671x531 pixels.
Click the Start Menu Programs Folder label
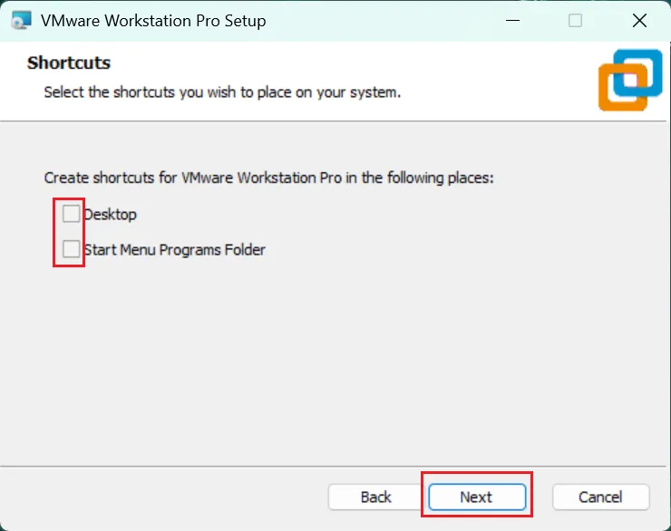tap(175, 250)
